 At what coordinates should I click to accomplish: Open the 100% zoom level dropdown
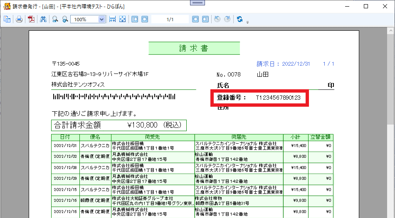click(x=101, y=19)
